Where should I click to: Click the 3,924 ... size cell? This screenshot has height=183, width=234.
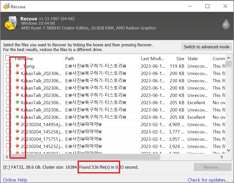(177, 147)
